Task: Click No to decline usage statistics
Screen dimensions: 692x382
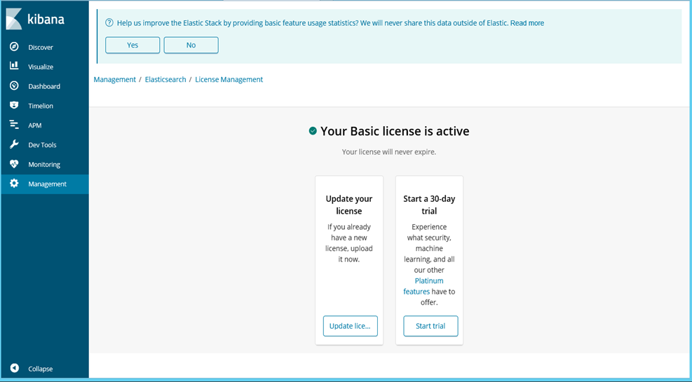Action: pyautogui.click(x=191, y=45)
